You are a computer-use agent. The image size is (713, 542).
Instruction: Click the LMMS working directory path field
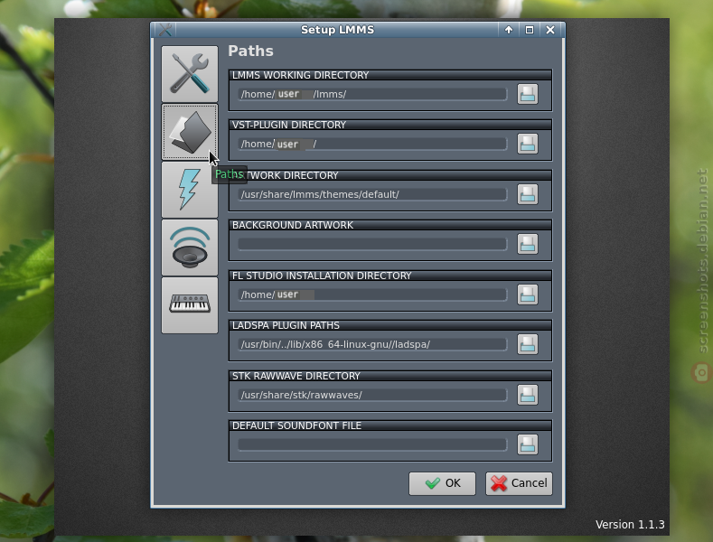(372, 94)
